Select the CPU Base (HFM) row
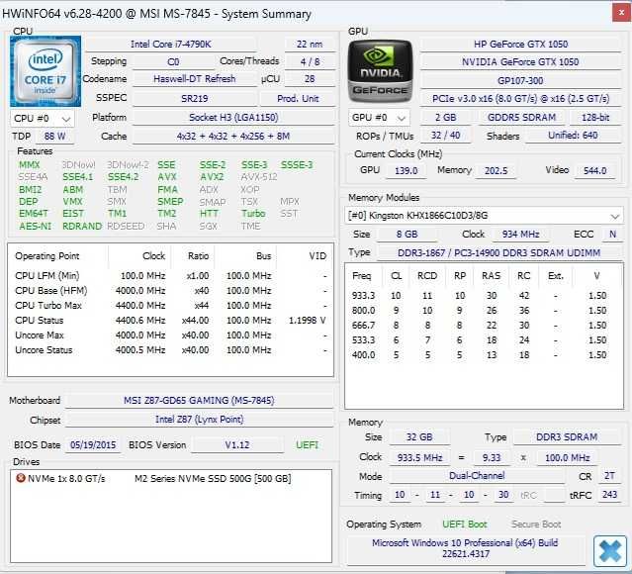Image resolution: width=632 pixels, height=574 pixels. (170, 291)
